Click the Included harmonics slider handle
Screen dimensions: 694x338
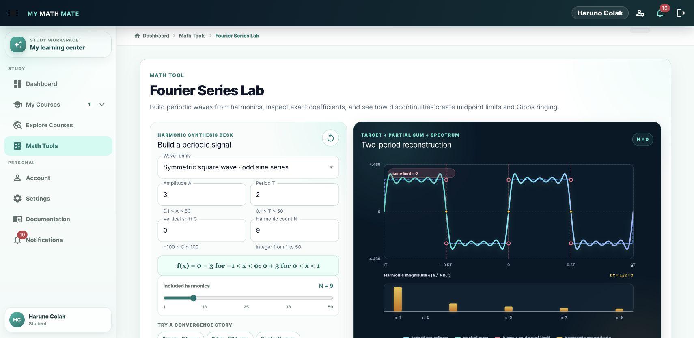coord(194,298)
